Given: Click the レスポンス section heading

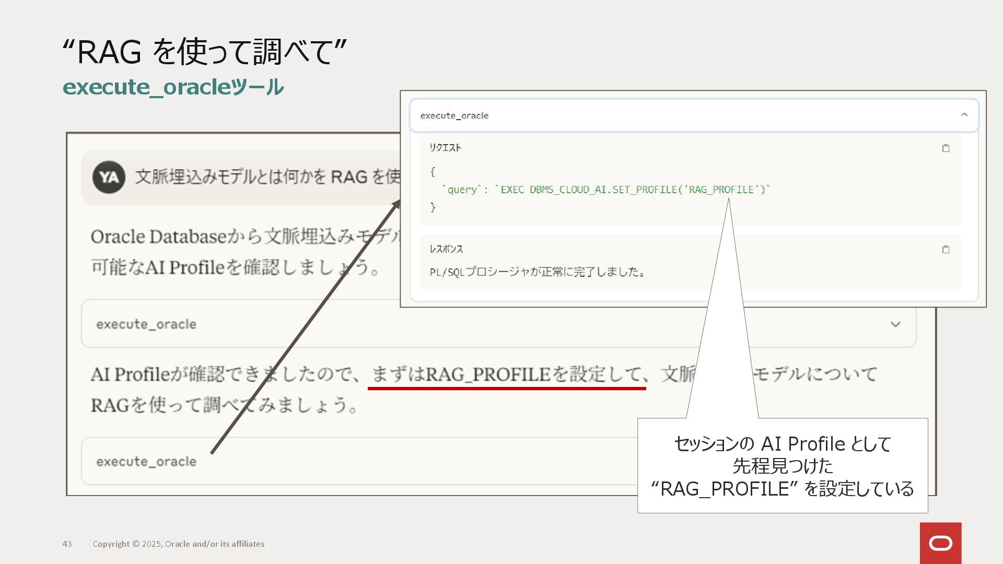Looking at the screenshot, I should 446,249.
